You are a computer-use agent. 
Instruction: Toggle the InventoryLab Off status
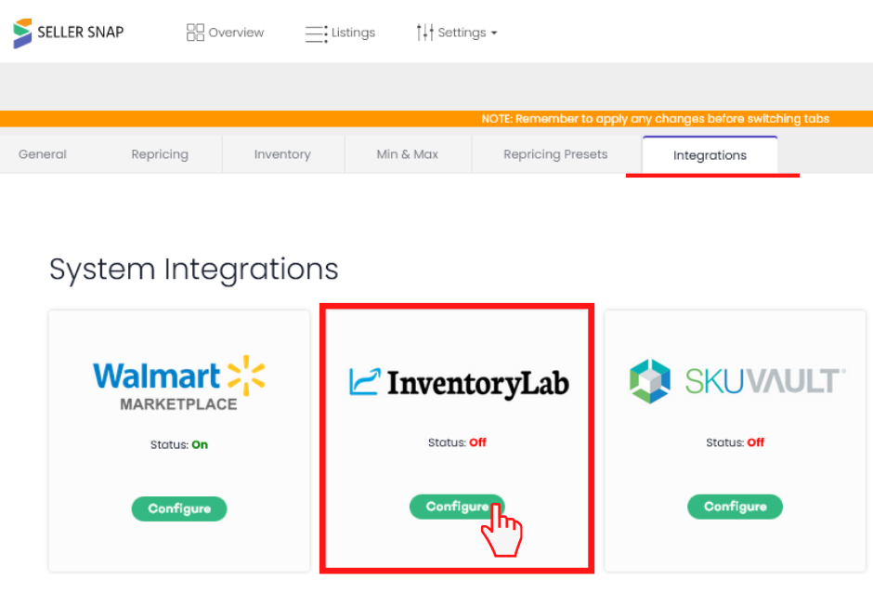click(x=456, y=442)
